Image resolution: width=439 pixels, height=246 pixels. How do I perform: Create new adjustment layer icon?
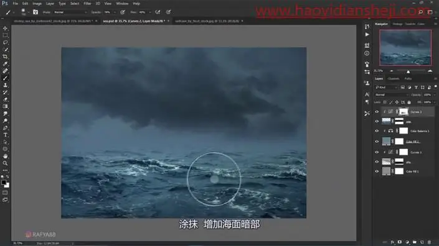click(x=407, y=242)
